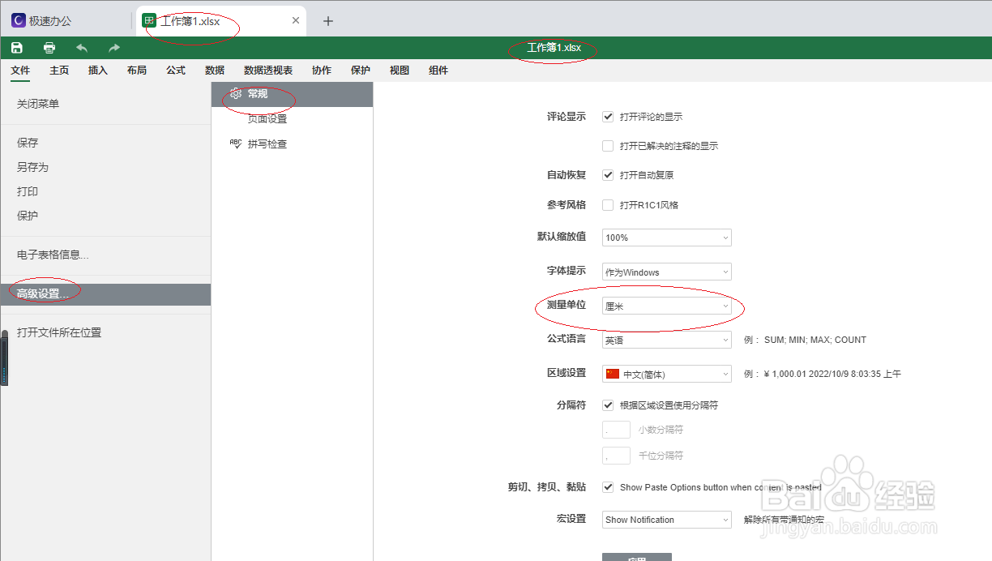The width and height of the screenshot is (992, 561).
Task: Check 打开已解决的注释的显示
Action: click(607, 145)
